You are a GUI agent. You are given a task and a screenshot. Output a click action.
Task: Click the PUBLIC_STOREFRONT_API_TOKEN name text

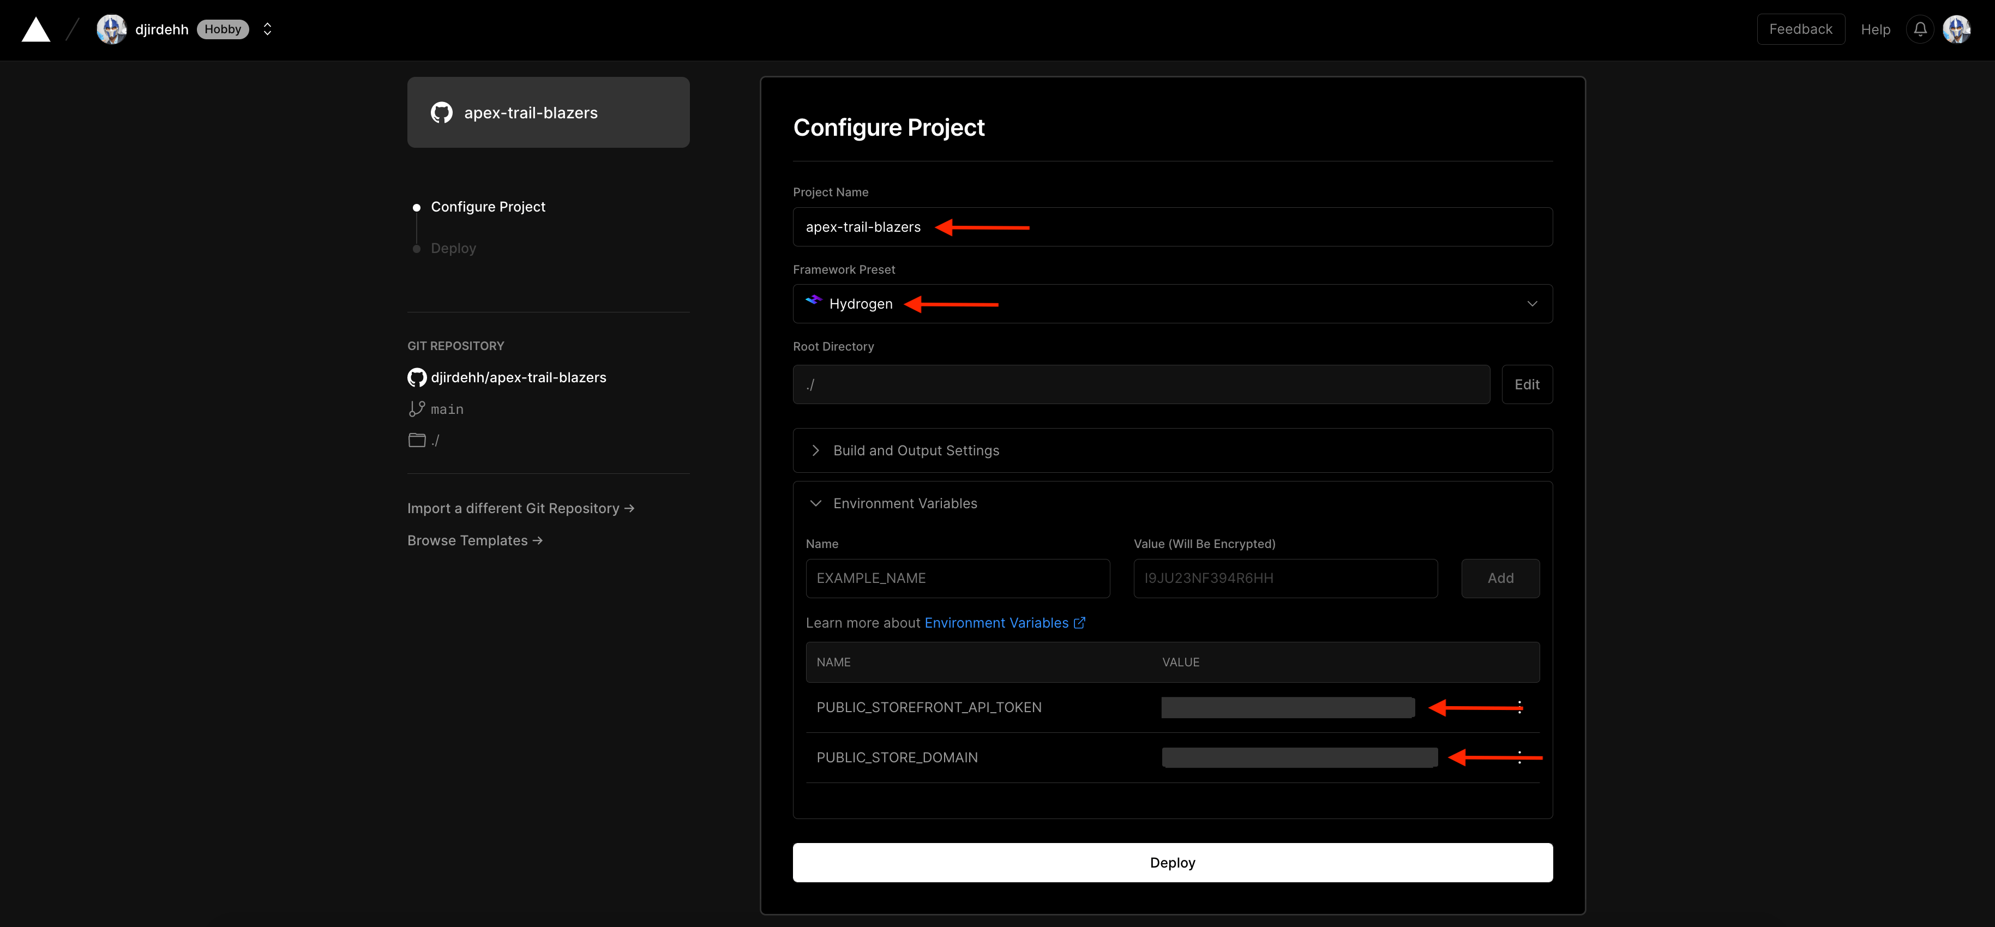pos(929,707)
